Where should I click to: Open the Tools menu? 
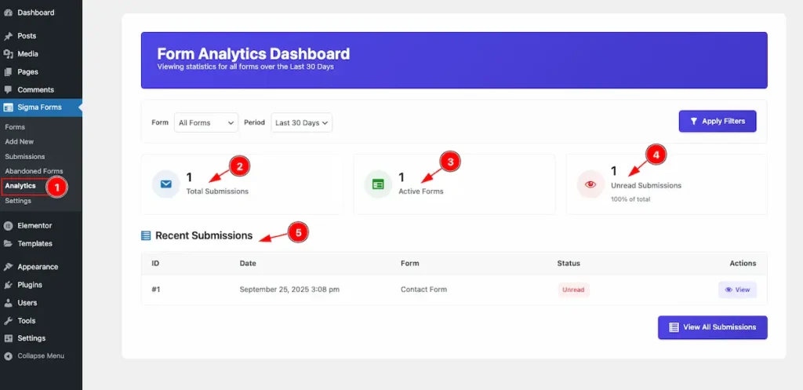pyautogui.click(x=26, y=320)
